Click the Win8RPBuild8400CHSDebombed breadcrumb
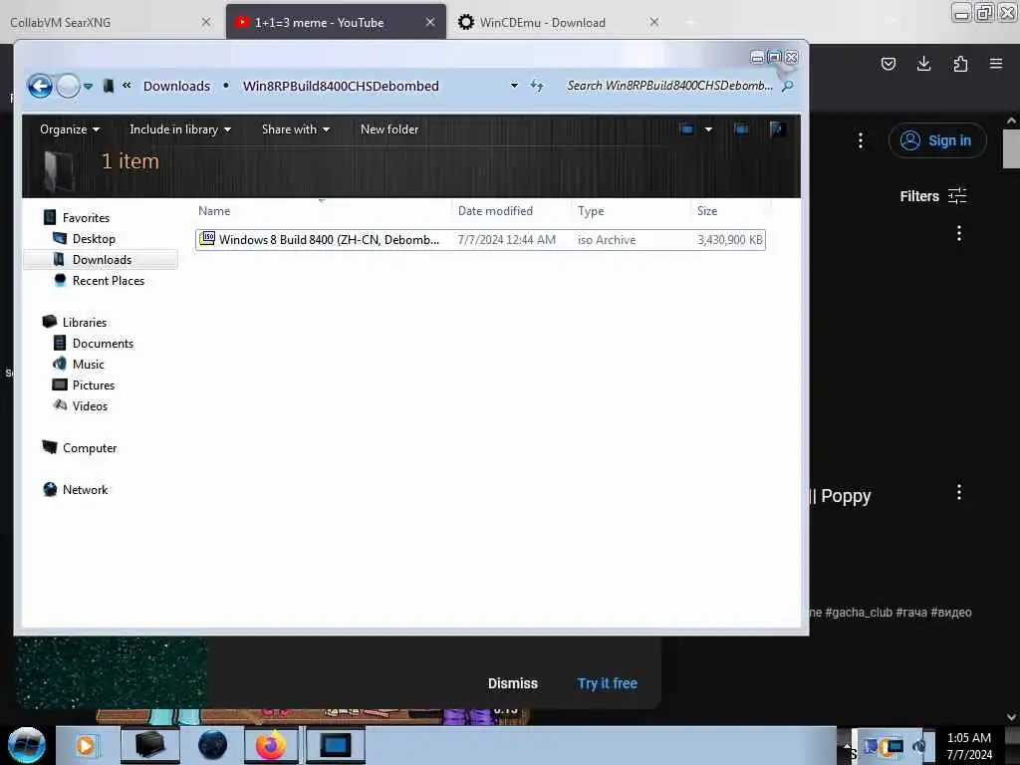 tap(341, 86)
